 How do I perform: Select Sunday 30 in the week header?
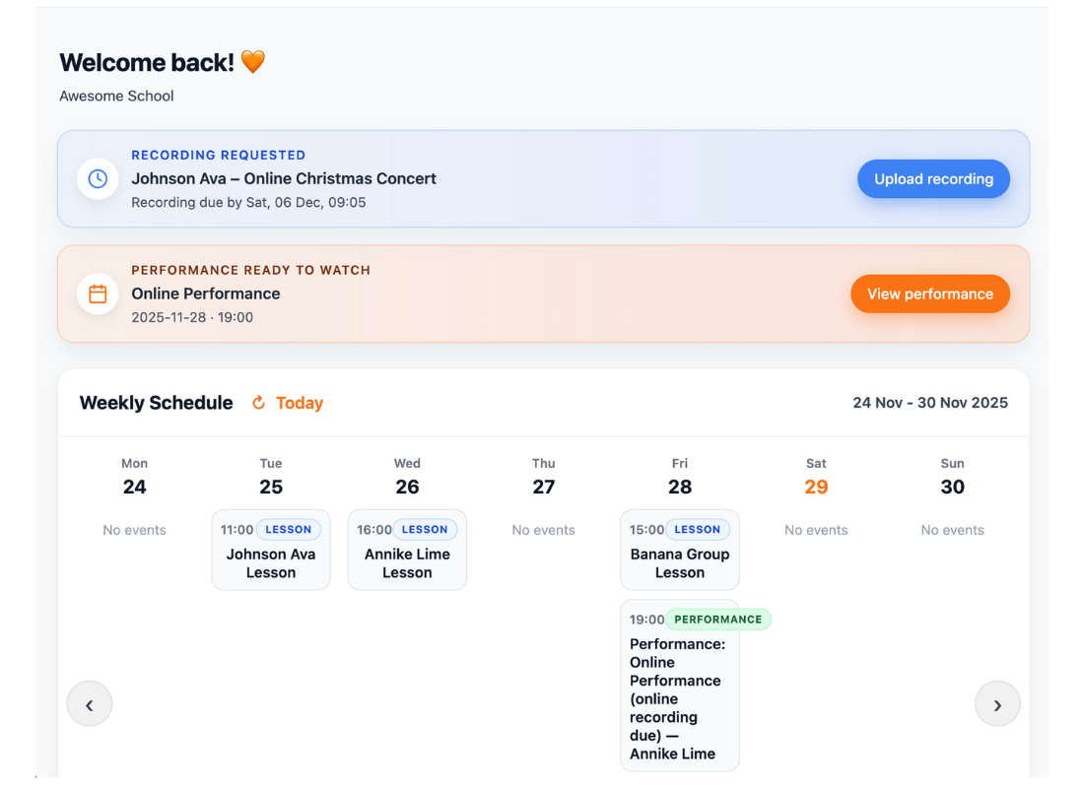(x=952, y=487)
